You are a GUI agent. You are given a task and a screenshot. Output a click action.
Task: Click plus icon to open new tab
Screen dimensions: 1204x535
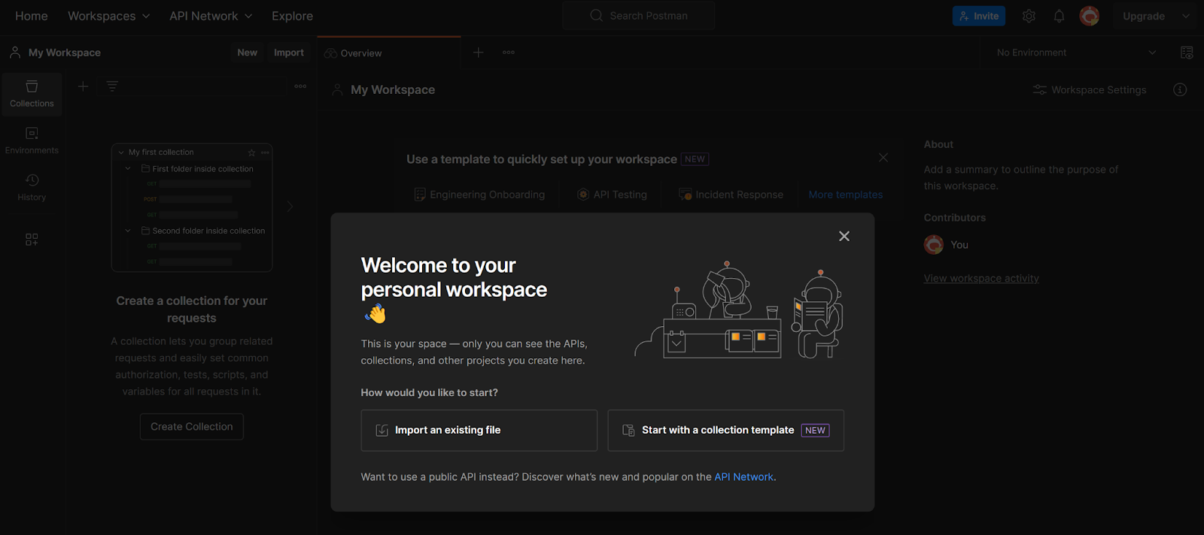pyautogui.click(x=478, y=53)
